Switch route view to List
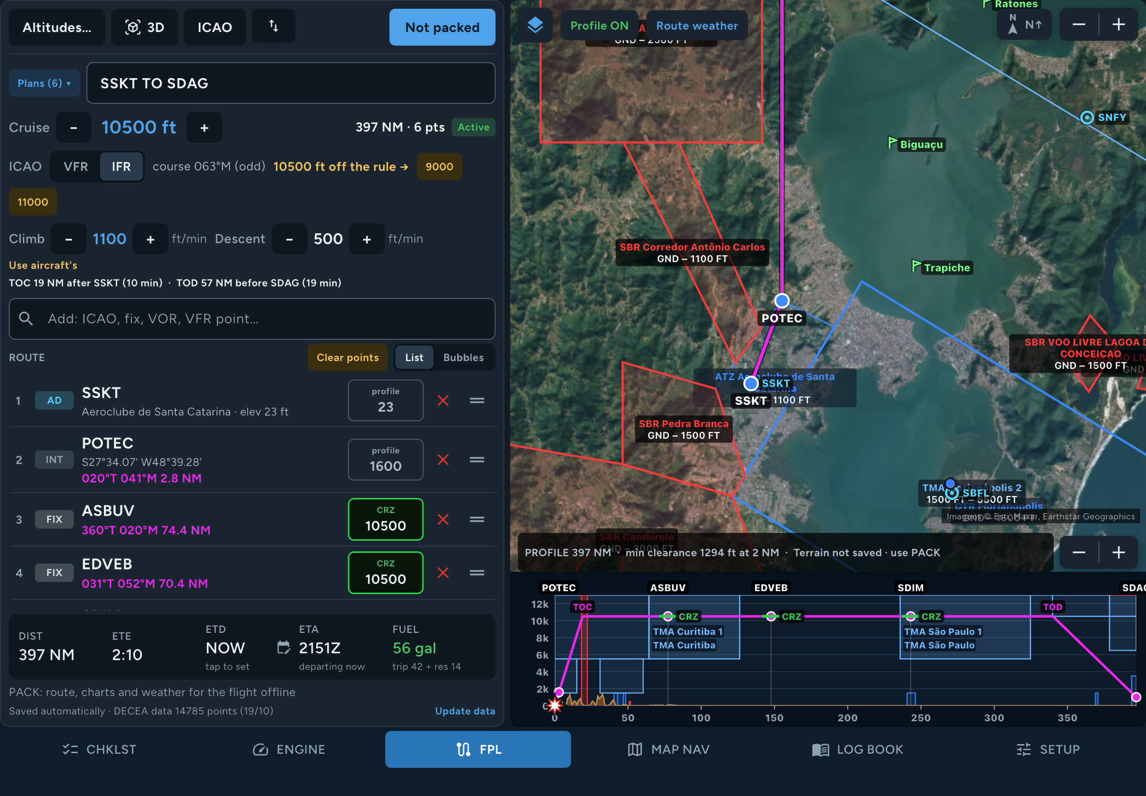The height and width of the screenshot is (796, 1146). pyautogui.click(x=414, y=358)
